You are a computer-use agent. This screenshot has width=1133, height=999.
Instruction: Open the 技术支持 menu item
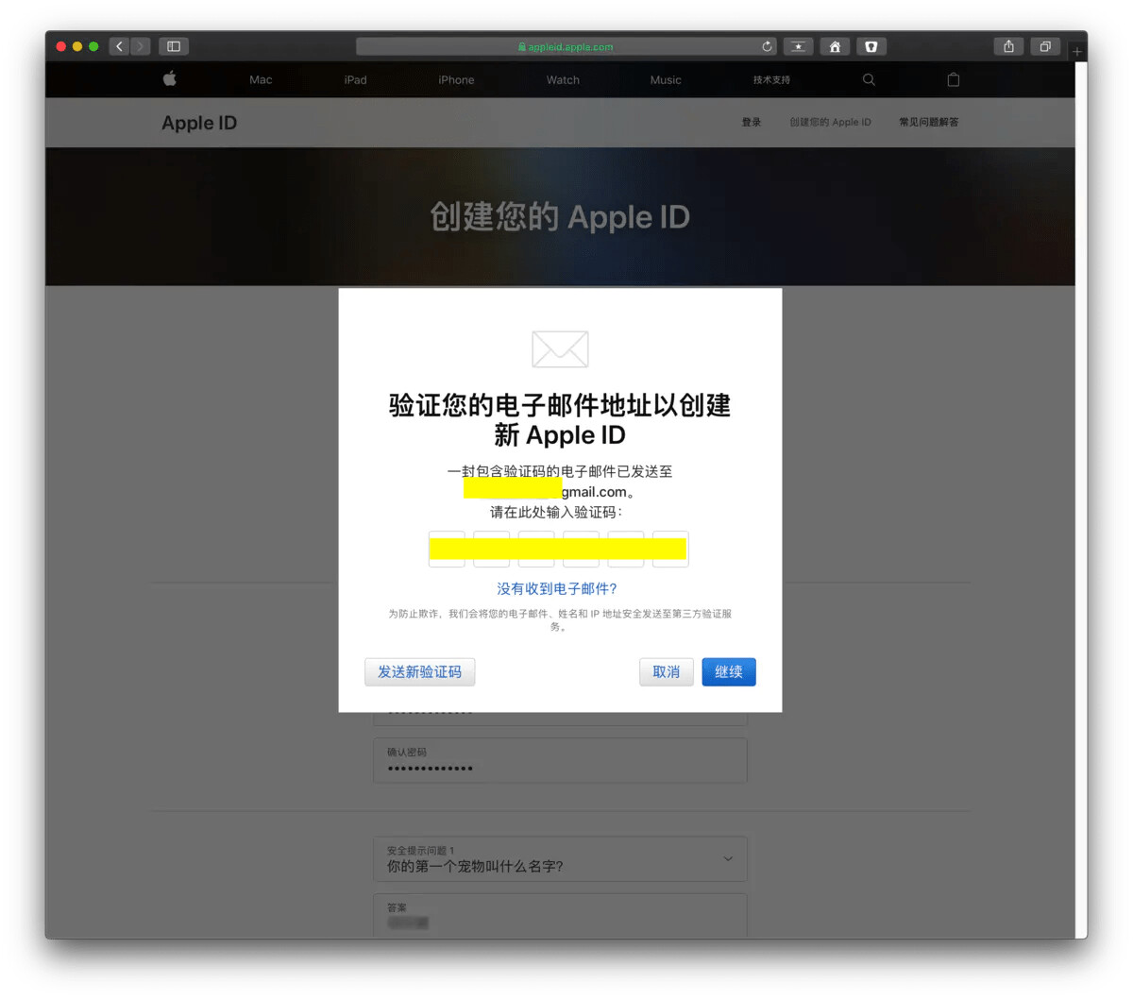[771, 80]
